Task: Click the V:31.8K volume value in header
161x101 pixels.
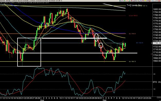Action: coord(58,1)
